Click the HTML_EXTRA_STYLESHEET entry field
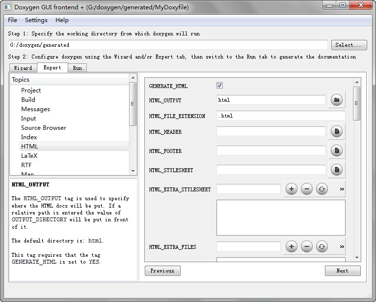 click(x=248, y=189)
